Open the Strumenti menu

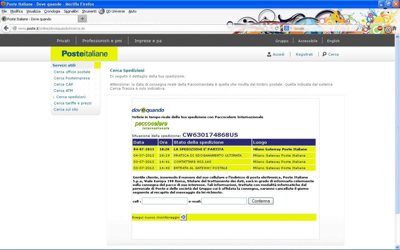(89, 11)
